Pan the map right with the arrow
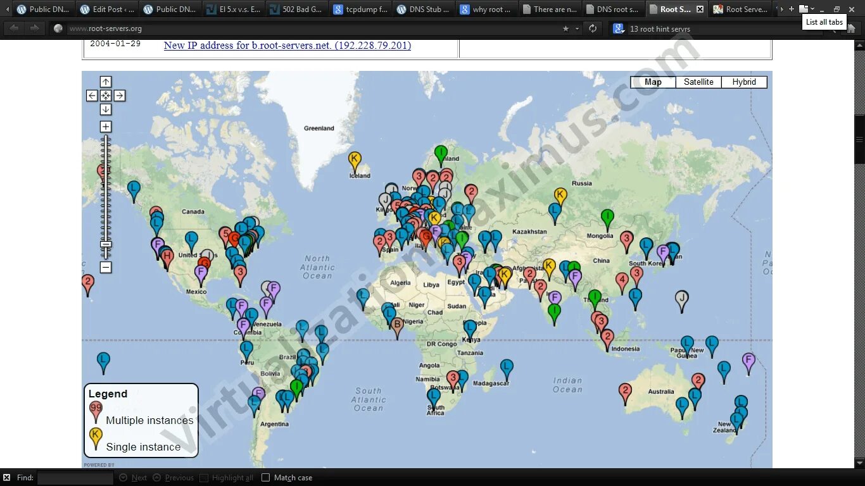 (x=120, y=96)
